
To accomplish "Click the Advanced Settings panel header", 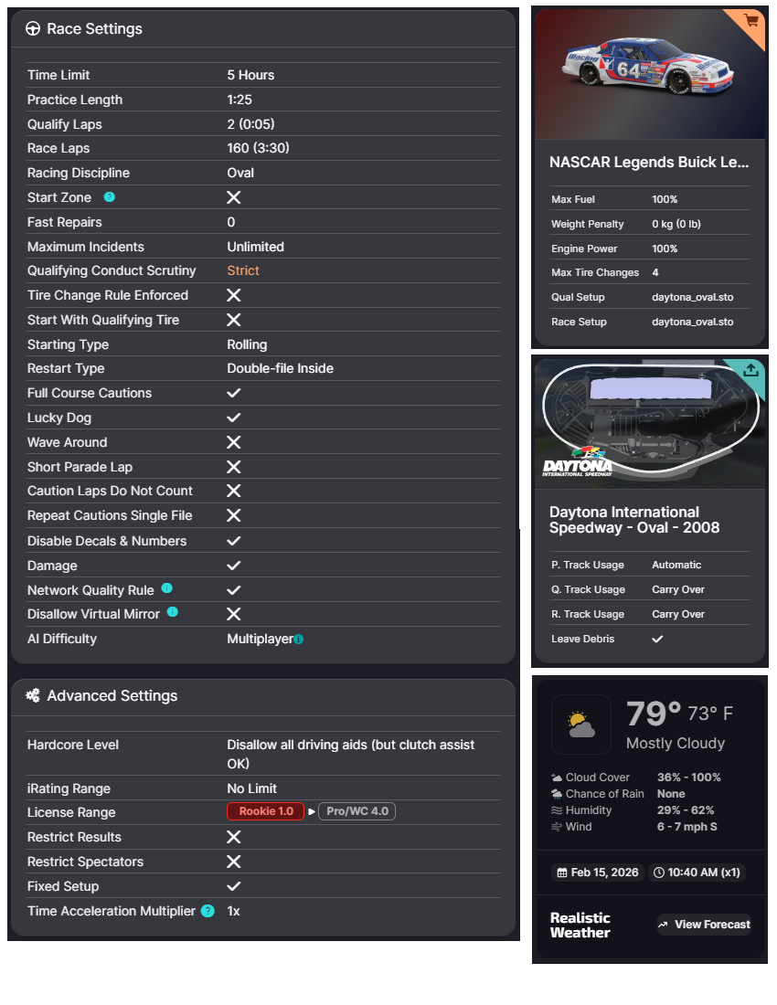I will (x=112, y=696).
